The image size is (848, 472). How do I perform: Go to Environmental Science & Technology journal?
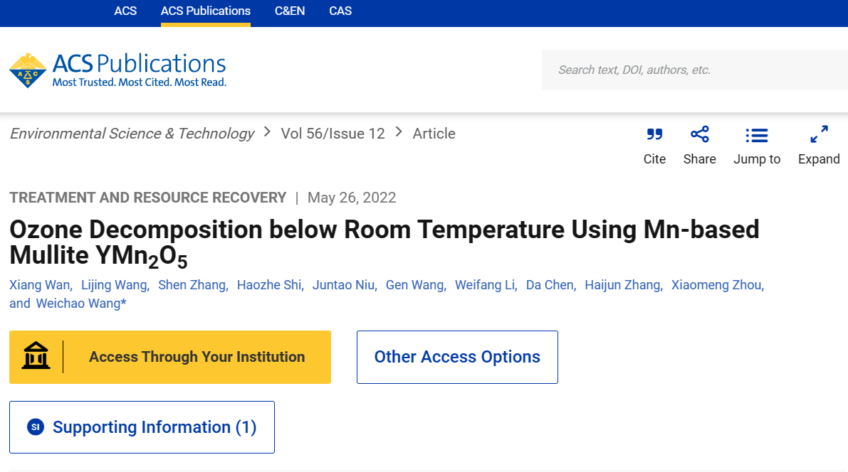[132, 134]
